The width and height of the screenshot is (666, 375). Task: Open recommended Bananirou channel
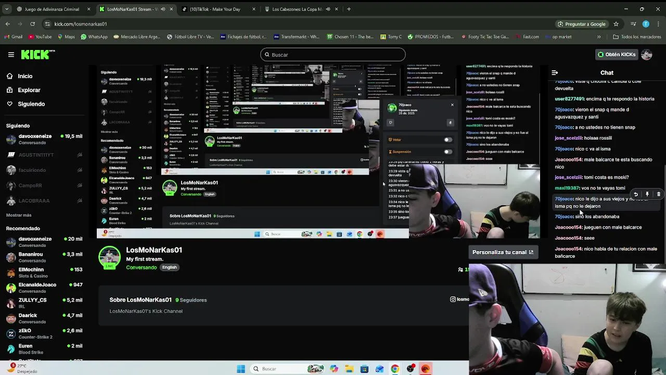[44, 257]
